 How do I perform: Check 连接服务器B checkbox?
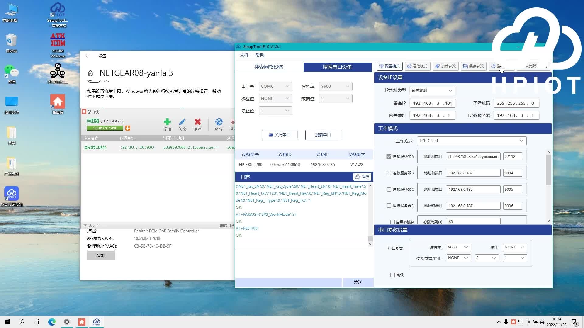[389, 173]
